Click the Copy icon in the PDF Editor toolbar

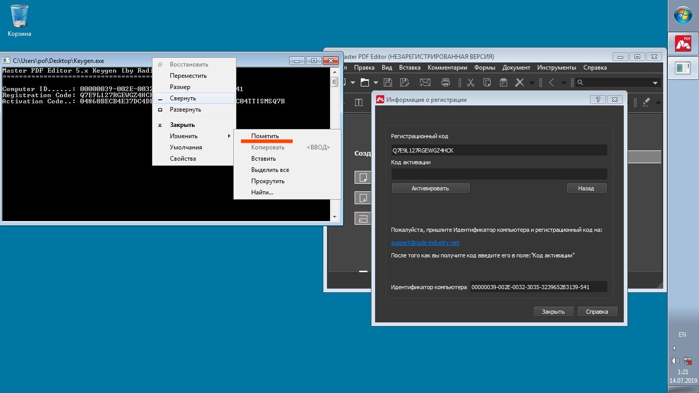487,82
